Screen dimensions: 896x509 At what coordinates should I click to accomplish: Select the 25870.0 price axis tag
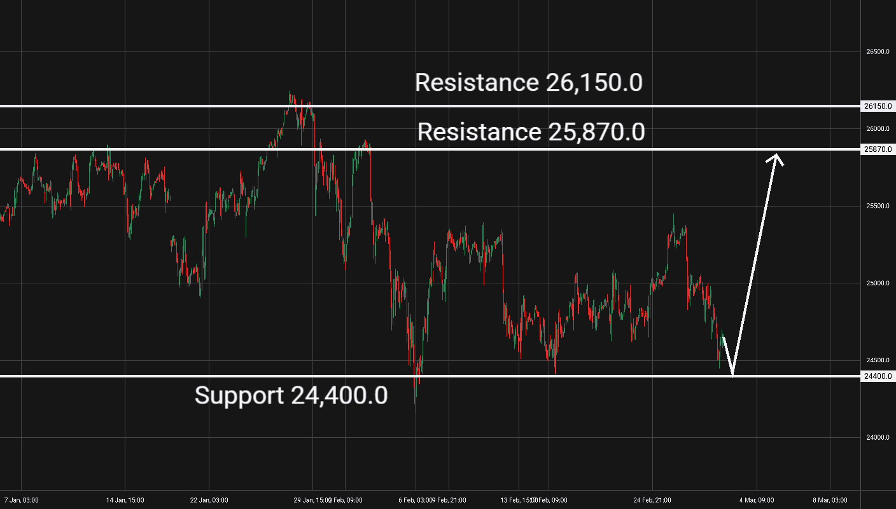(878, 149)
